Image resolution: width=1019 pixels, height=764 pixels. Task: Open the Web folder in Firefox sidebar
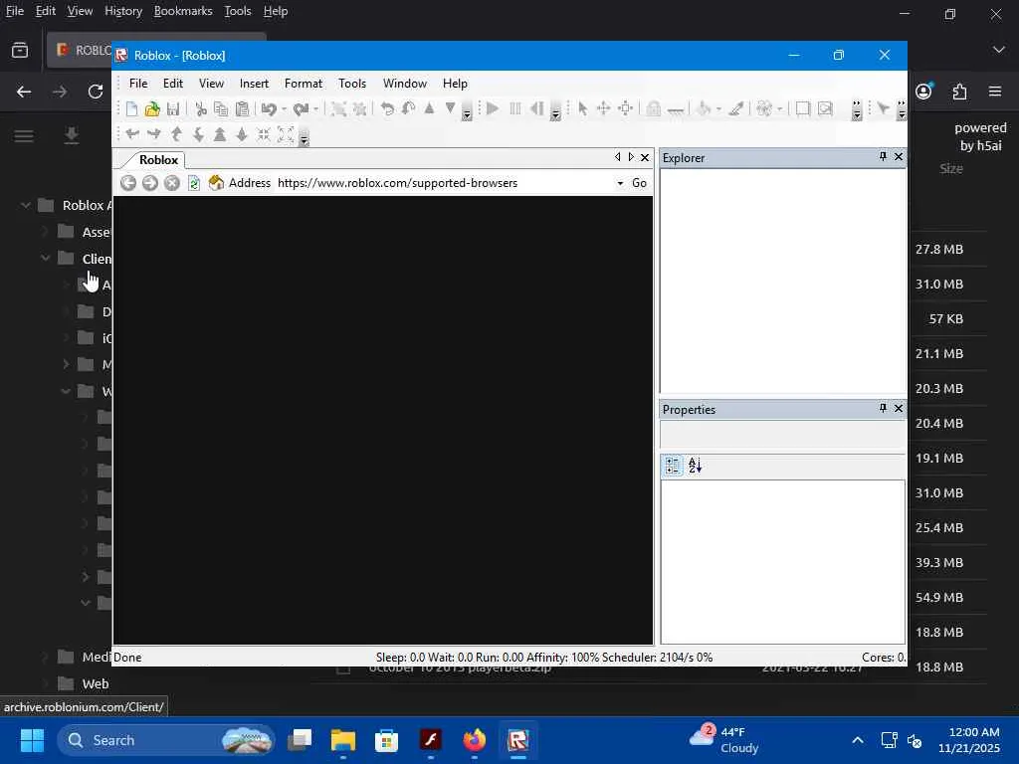pyautogui.click(x=96, y=683)
